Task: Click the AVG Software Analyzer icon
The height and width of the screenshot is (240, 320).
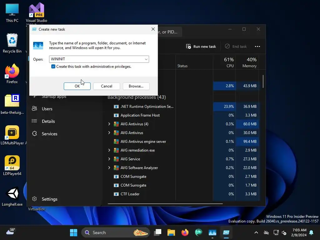Action: point(116,168)
